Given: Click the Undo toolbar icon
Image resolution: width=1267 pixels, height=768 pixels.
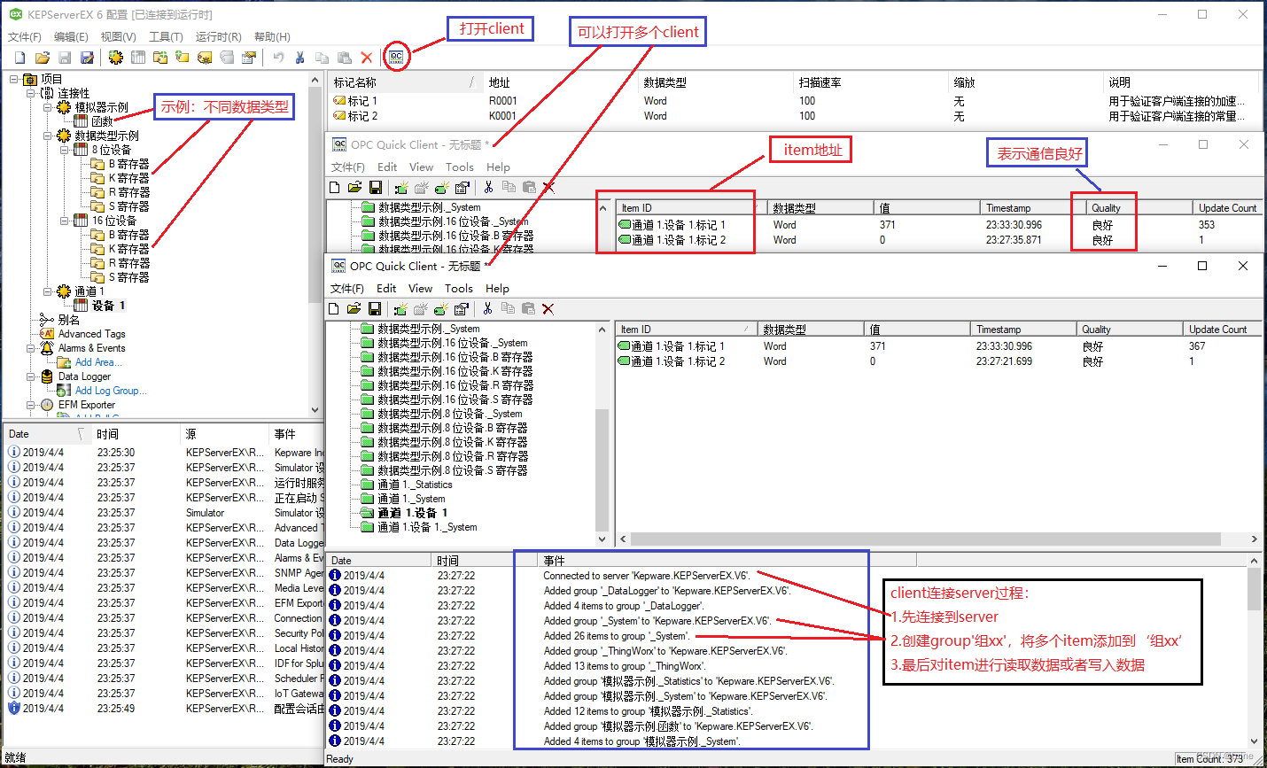Looking at the screenshot, I should (278, 57).
